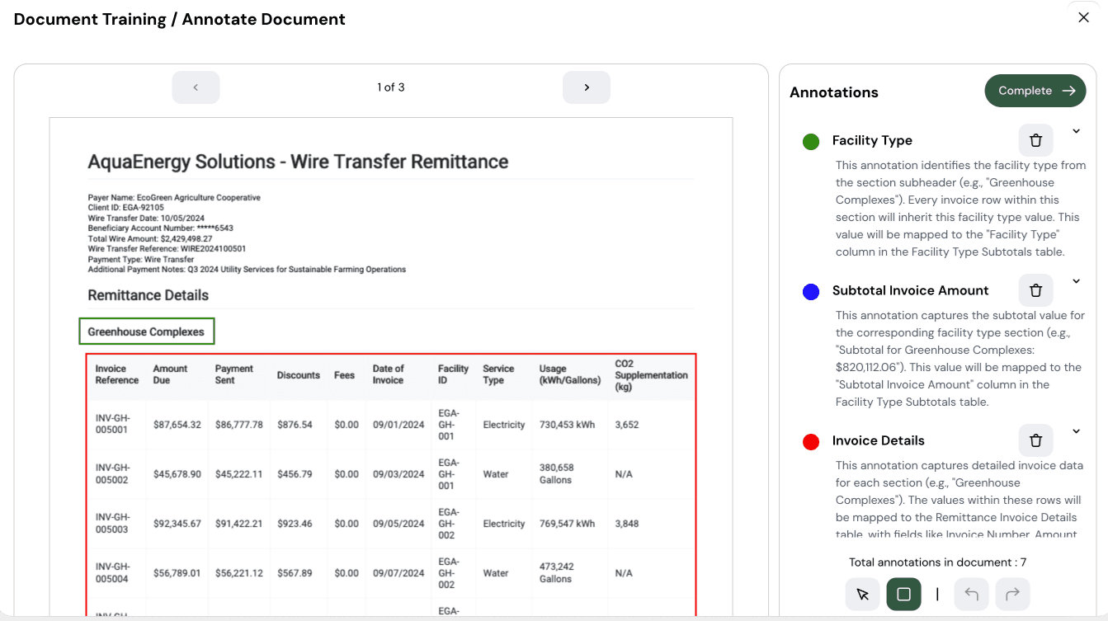Image resolution: width=1108 pixels, height=621 pixels.
Task: Click the blue Subtotal Invoice Amount dot
Action: [x=811, y=292]
